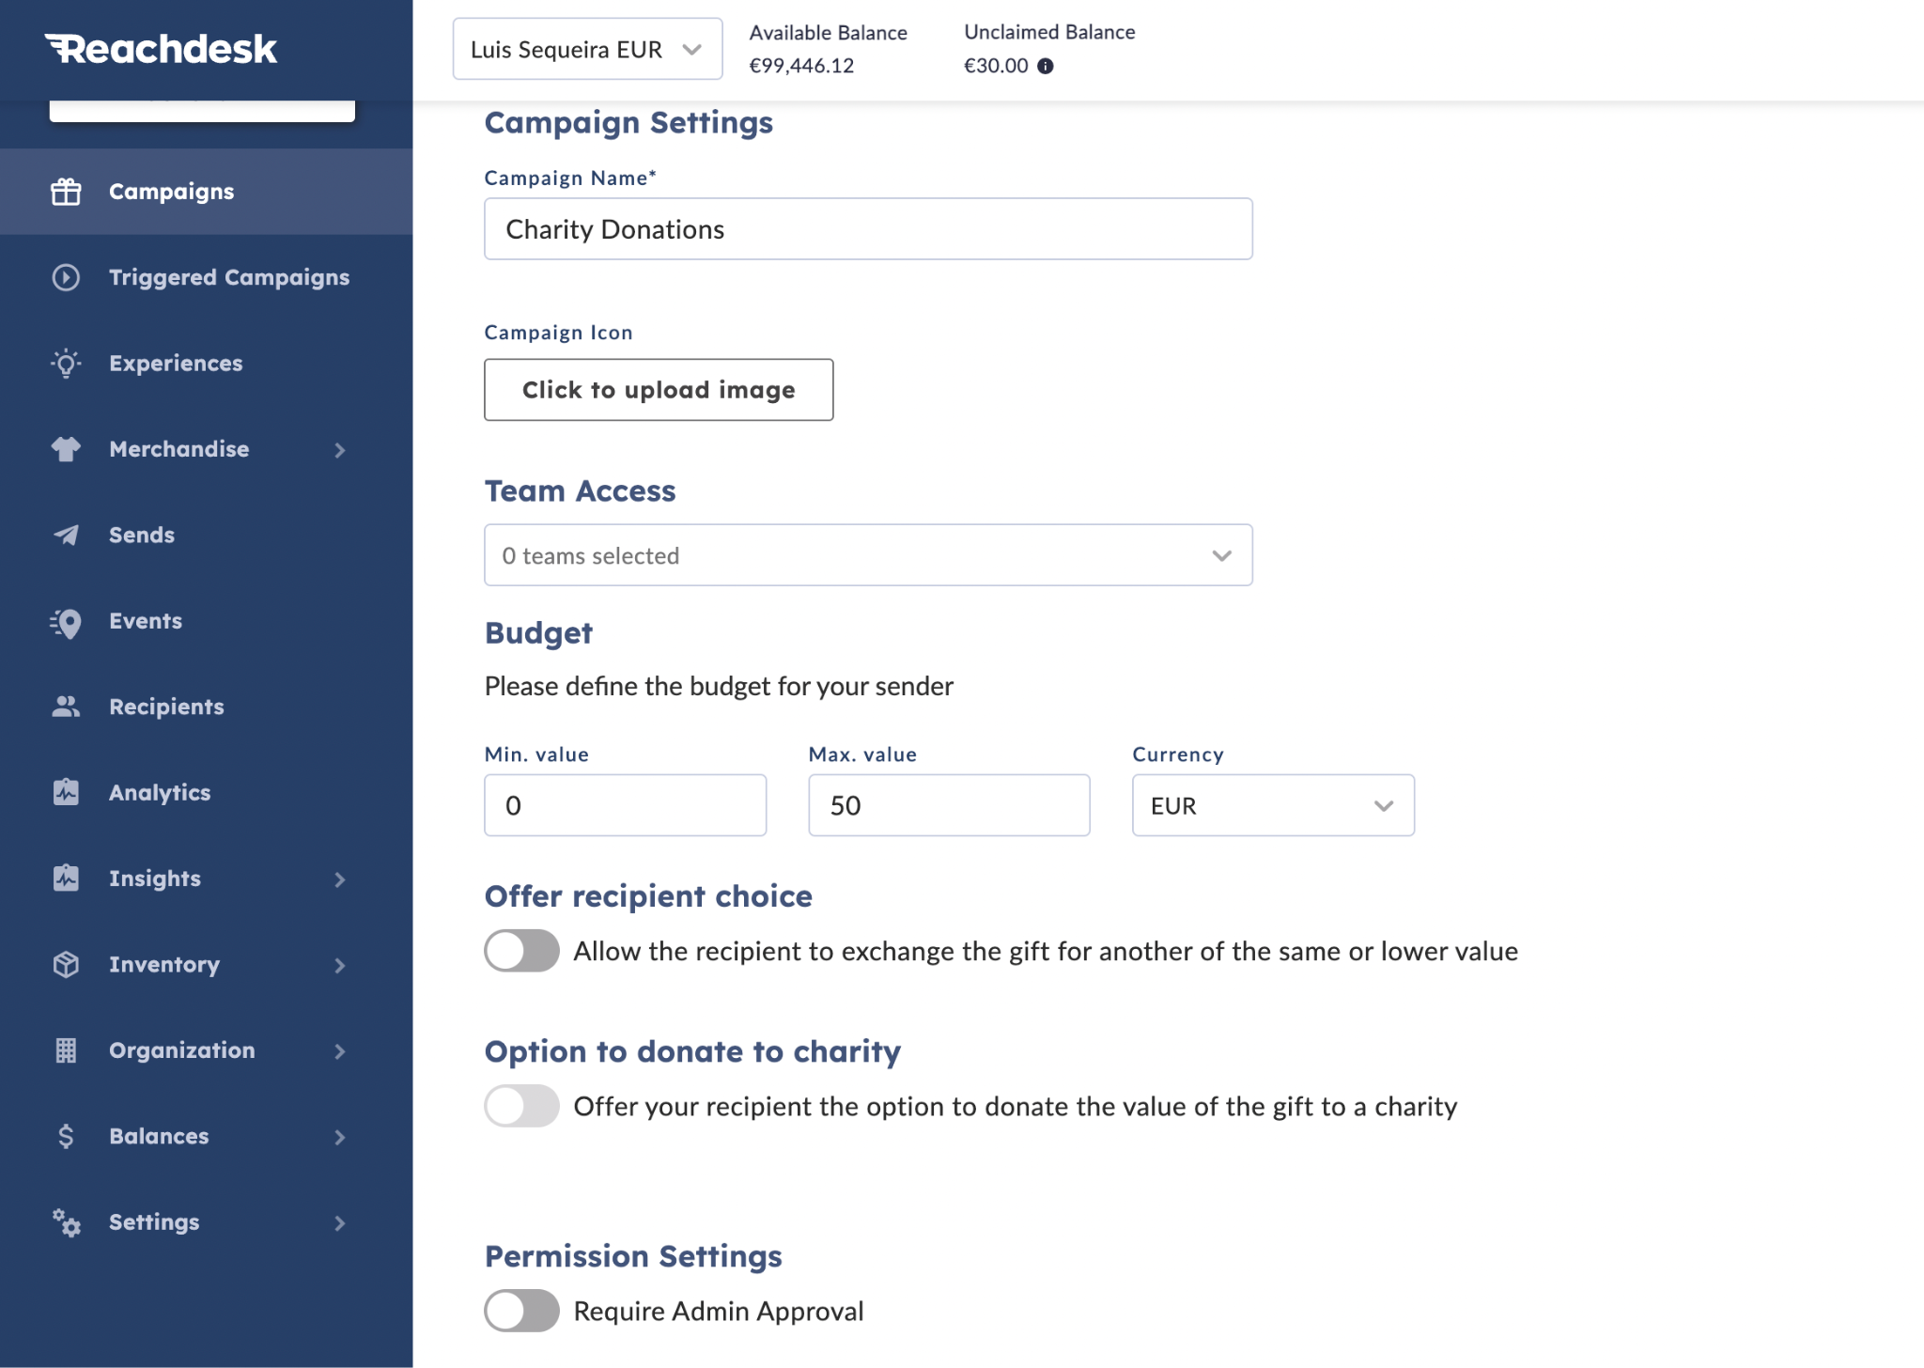Click the Inventory box icon

click(x=66, y=964)
